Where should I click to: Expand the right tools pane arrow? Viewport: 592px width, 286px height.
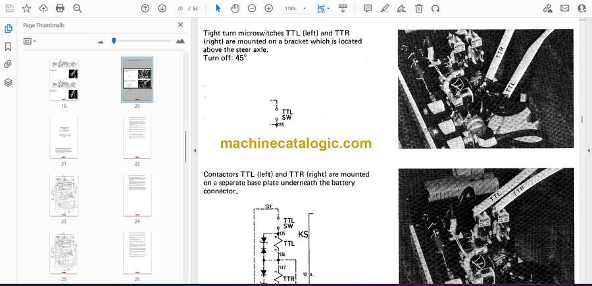point(588,151)
